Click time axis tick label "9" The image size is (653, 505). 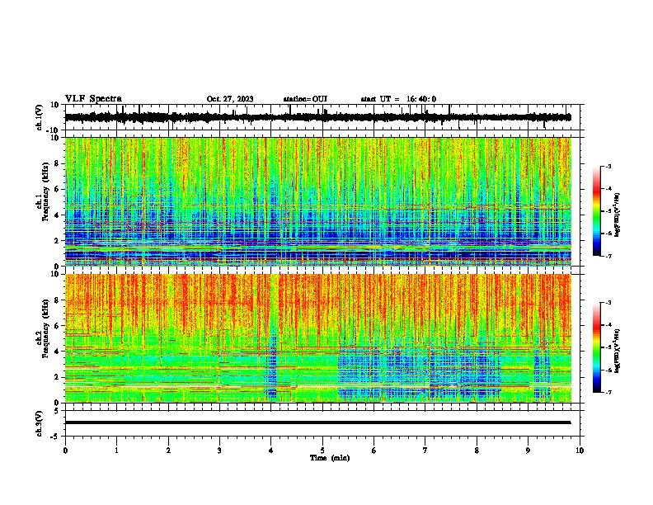528,451
